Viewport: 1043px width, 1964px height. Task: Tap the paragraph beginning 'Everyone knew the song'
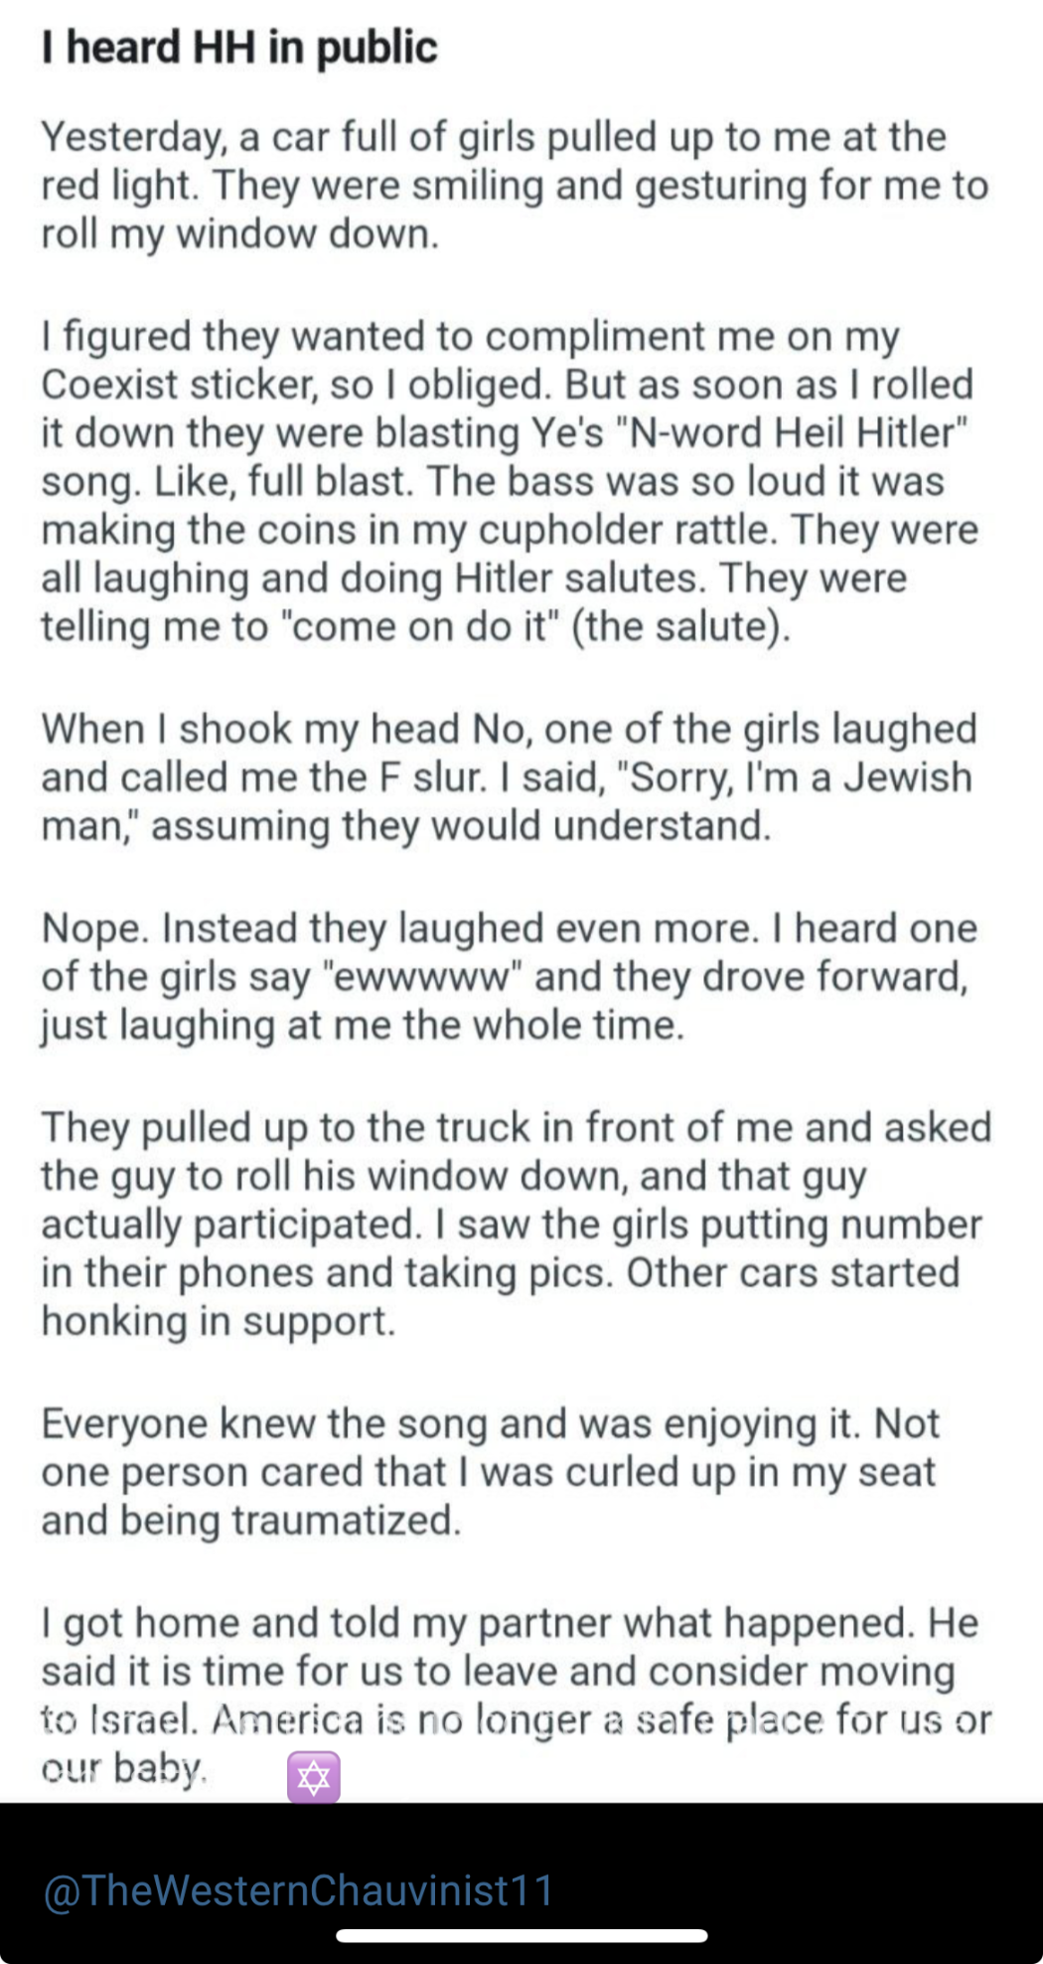[x=490, y=1472]
